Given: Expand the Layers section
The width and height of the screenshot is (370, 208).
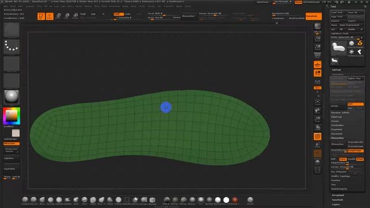Looking at the screenshot, I should click(x=336, y=204).
